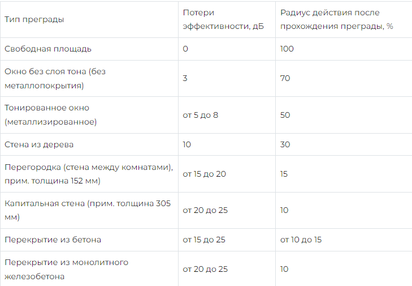The image size is (412, 286).
Task: Click the radius value '70' cell
Action: click(285, 78)
